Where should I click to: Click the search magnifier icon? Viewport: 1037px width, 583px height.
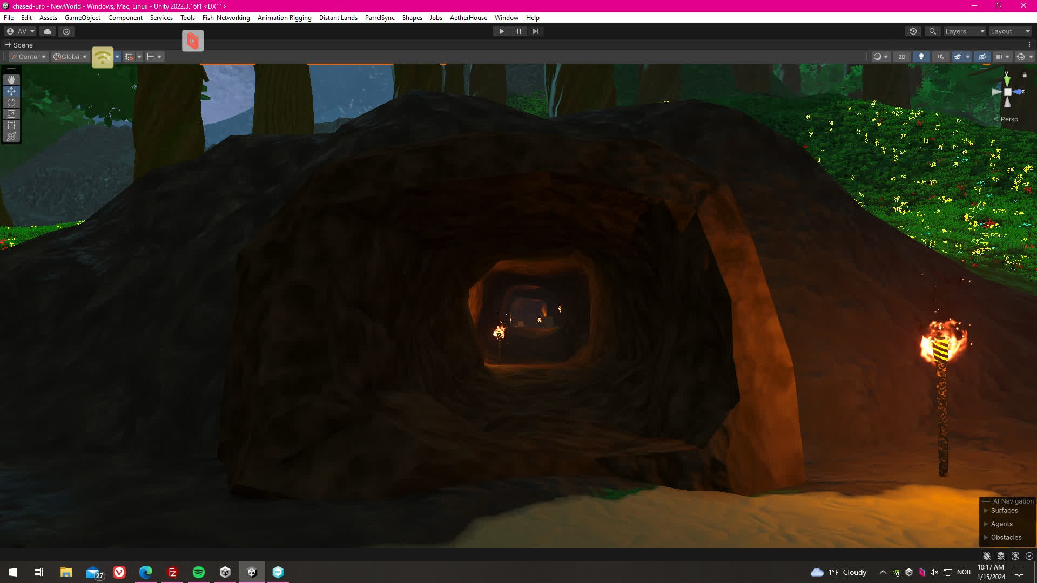click(x=932, y=31)
